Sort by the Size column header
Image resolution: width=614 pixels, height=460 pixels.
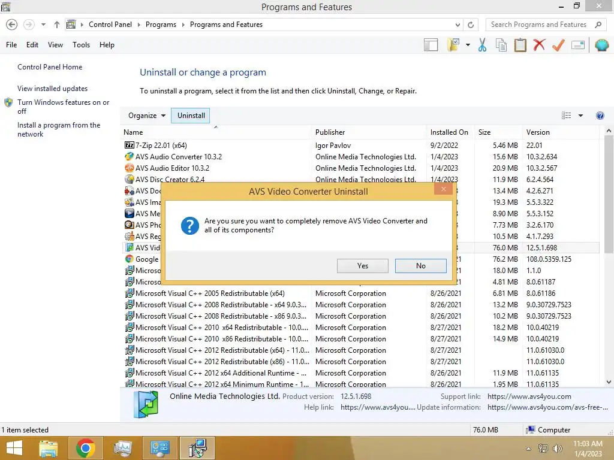pos(498,132)
